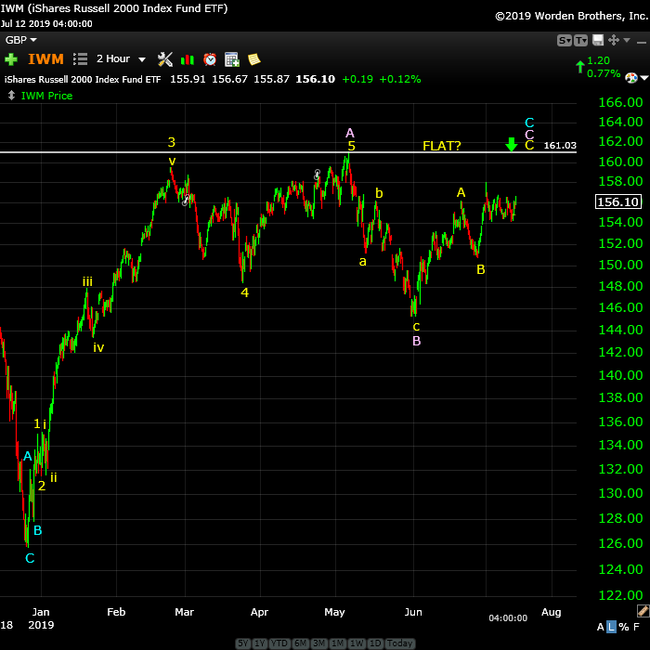Click the color palette icon
This screenshot has height=650, width=650.
point(630,77)
